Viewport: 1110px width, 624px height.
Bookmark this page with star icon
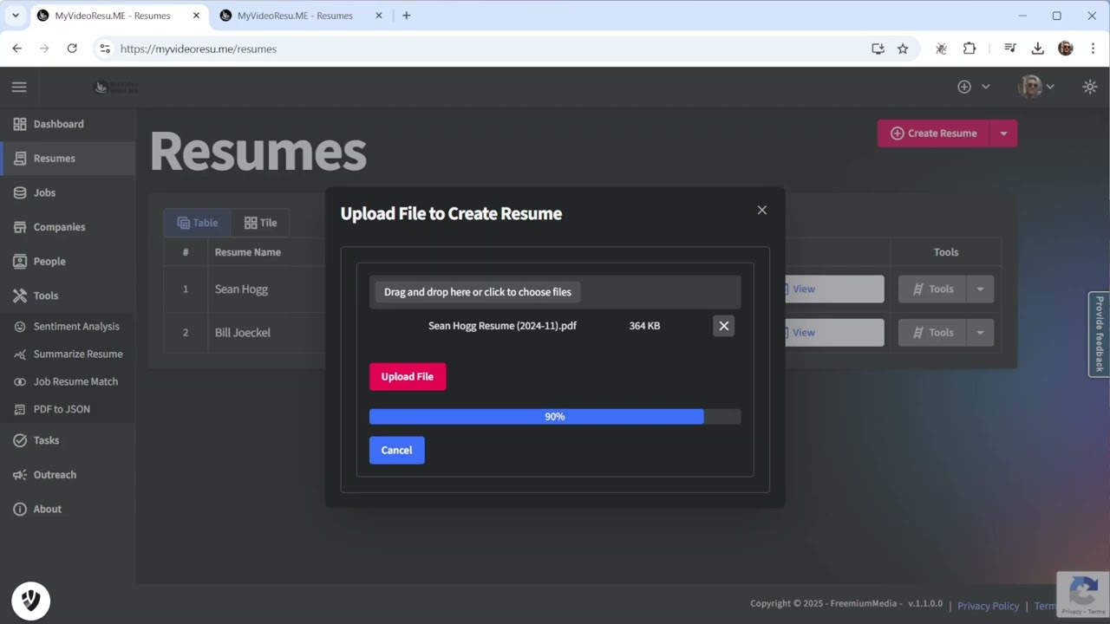point(903,49)
